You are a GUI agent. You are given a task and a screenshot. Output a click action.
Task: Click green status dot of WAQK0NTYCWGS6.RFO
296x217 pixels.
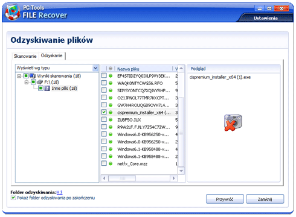coord(111,83)
